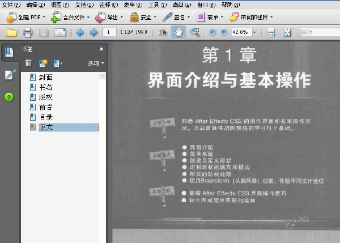Click the 导出 icon
This screenshot has height=243, width=340.
click(100, 18)
